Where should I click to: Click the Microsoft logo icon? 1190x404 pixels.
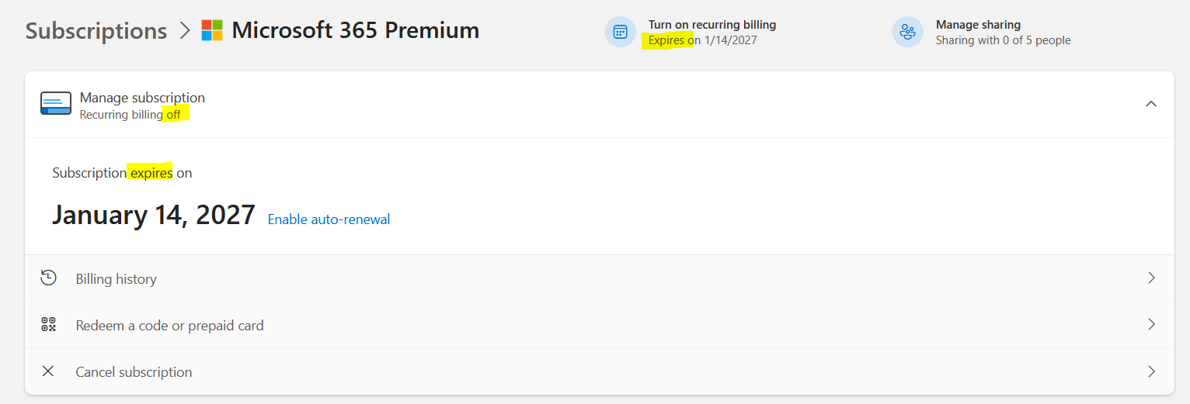tap(212, 31)
